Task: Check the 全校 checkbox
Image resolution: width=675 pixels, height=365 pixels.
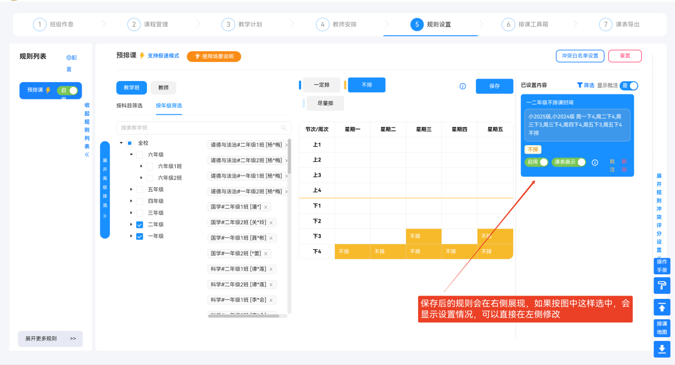Action: pyautogui.click(x=130, y=143)
